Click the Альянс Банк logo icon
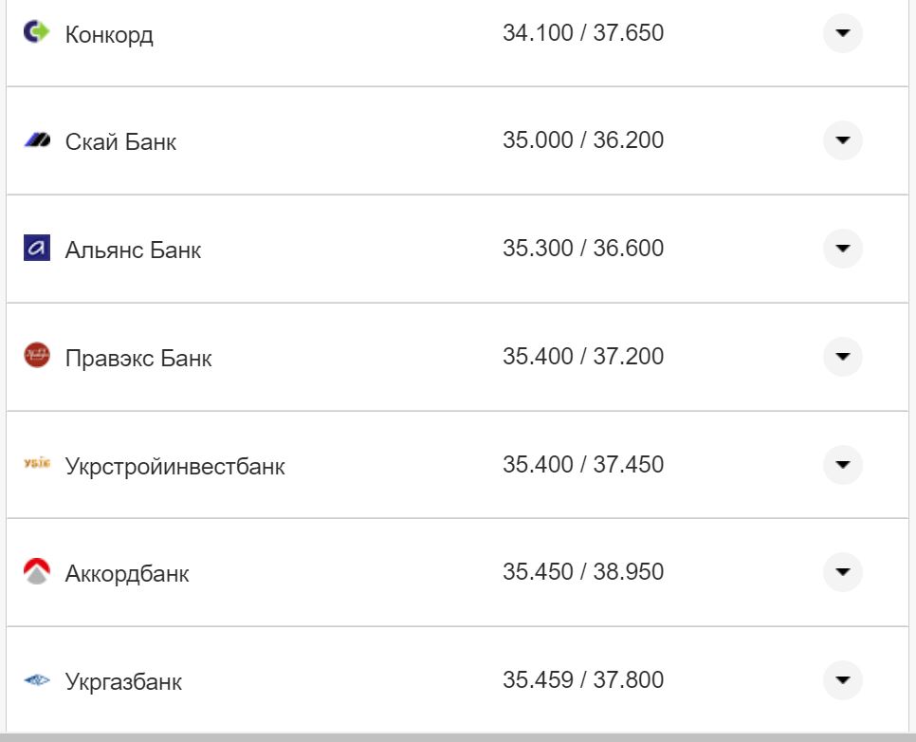 36,249
